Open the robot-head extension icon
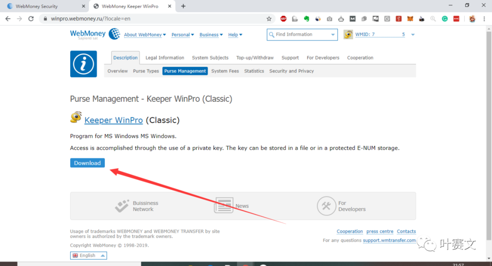This screenshot has width=492, height=266. [x=341, y=19]
